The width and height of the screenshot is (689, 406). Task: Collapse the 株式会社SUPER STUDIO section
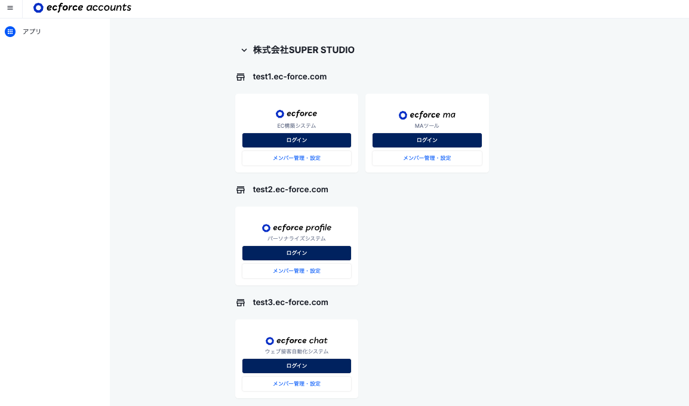[x=244, y=50]
